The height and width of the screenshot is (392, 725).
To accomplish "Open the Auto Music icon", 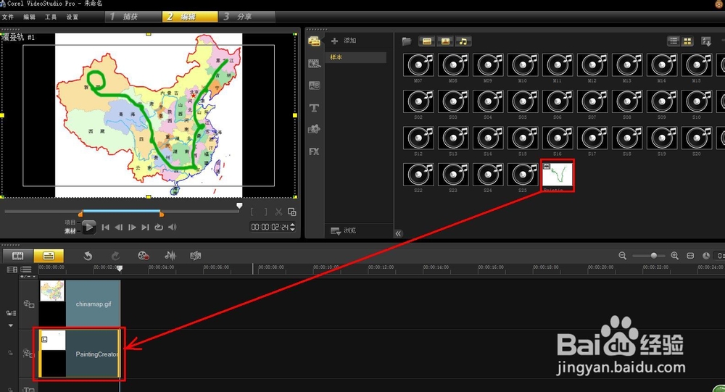I will point(196,256).
